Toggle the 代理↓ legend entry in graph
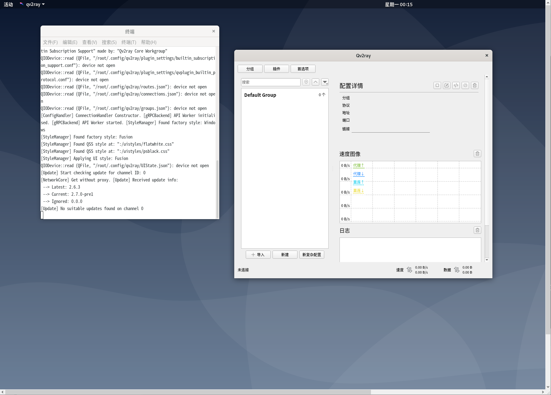The width and height of the screenshot is (551, 395). [x=359, y=174]
